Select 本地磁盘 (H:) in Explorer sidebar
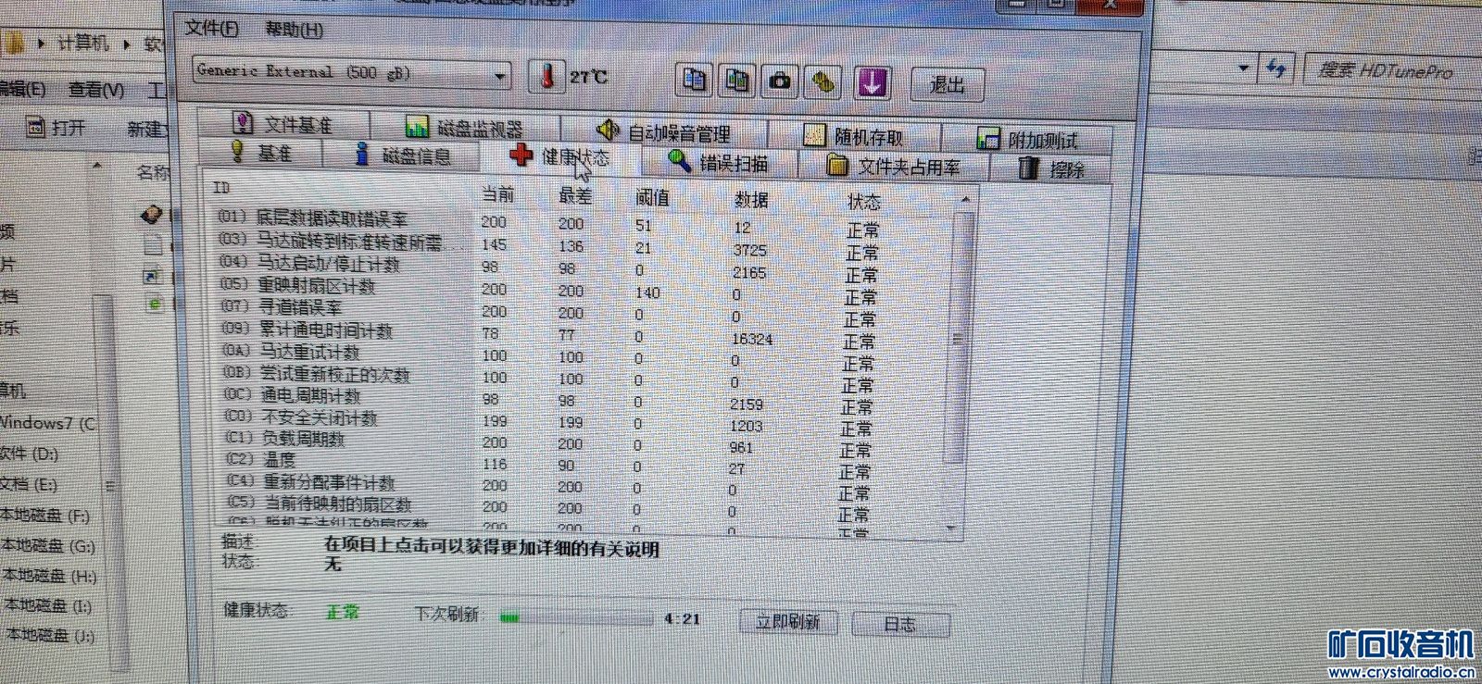Viewport: 1482px width, 684px height. click(49, 576)
